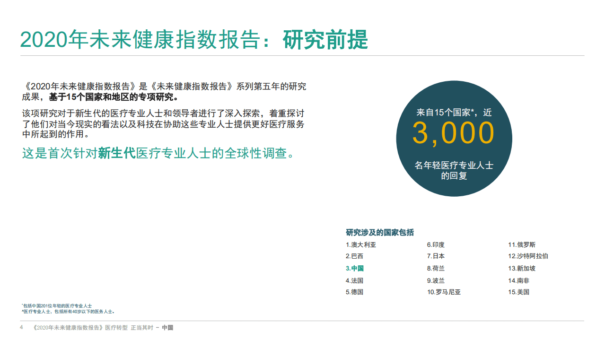605x340 pixels.
Task: 点击页脚的页码"4"
Action: point(21,326)
